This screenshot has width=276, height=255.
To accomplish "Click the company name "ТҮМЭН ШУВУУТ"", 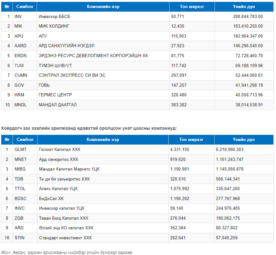I will (55, 66).
